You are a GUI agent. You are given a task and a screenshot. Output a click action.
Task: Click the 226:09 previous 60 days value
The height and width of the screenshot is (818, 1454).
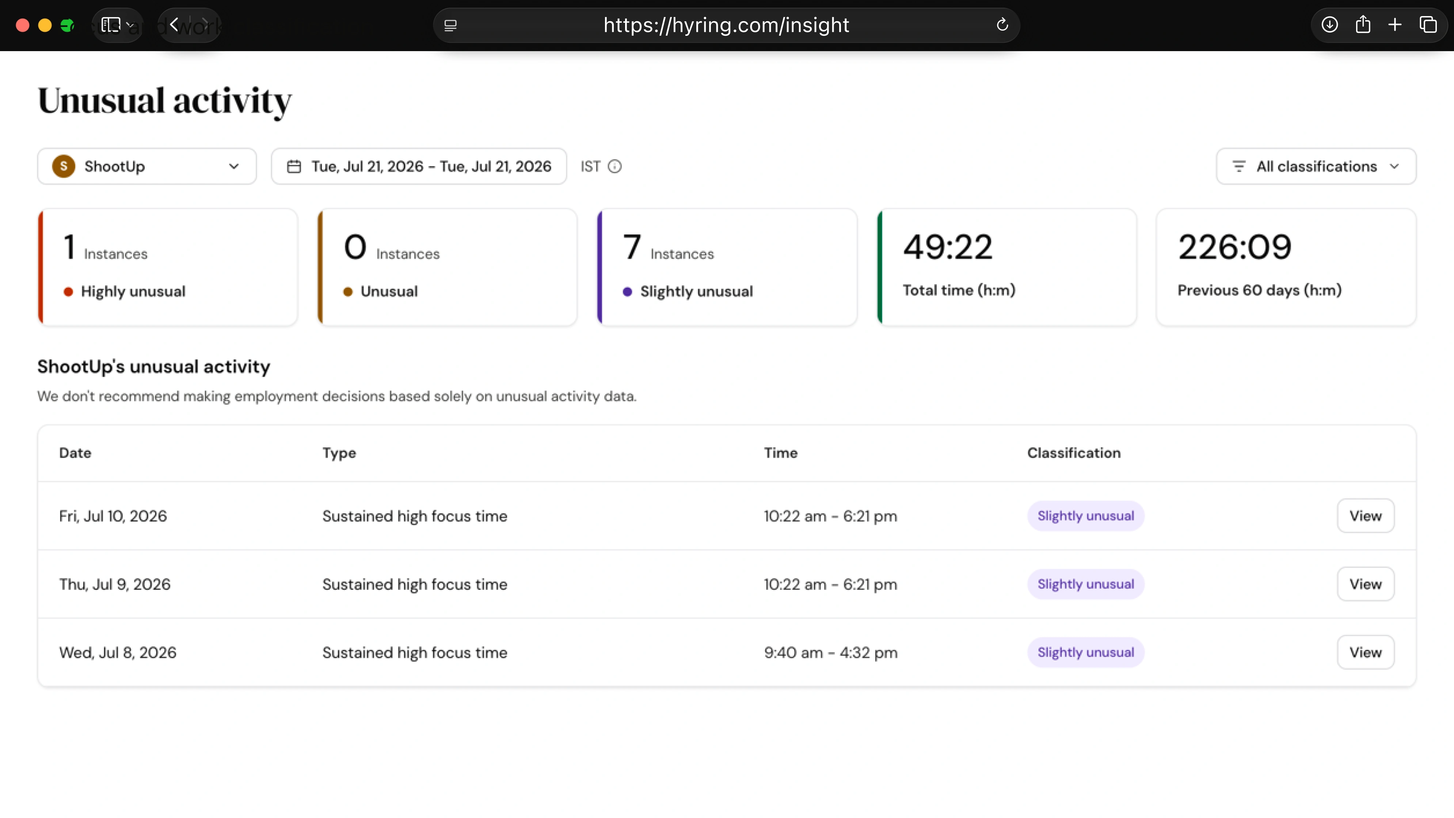(x=1234, y=247)
